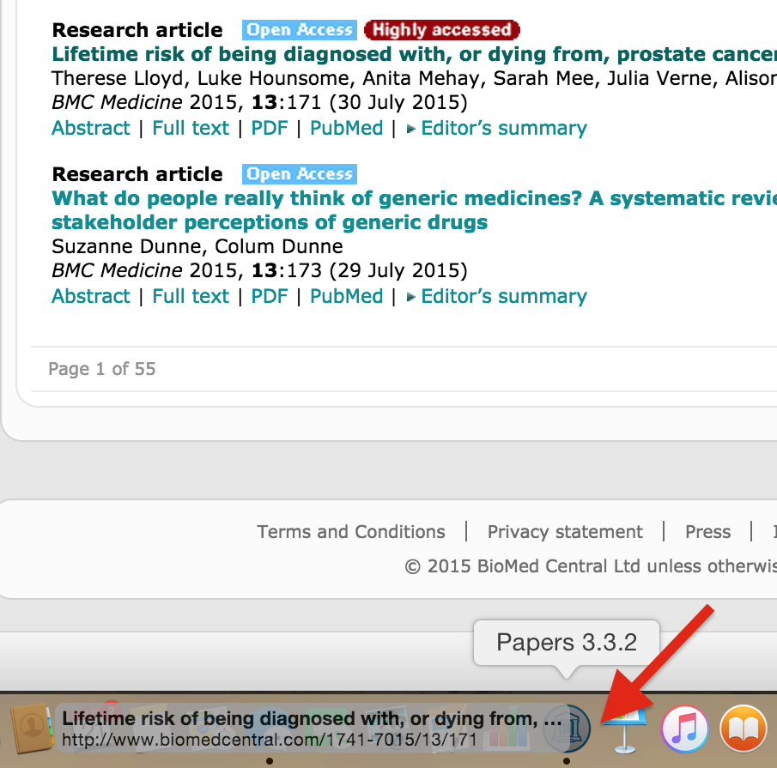Click 'Research article' label above the generic medicines title
Viewport: 777px width, 768px height.
tap(137, 174)
